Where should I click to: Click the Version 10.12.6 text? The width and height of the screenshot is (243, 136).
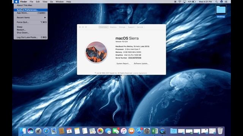121,42
